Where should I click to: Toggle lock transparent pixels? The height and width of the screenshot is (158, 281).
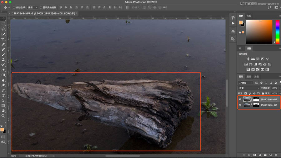[245, 93]
